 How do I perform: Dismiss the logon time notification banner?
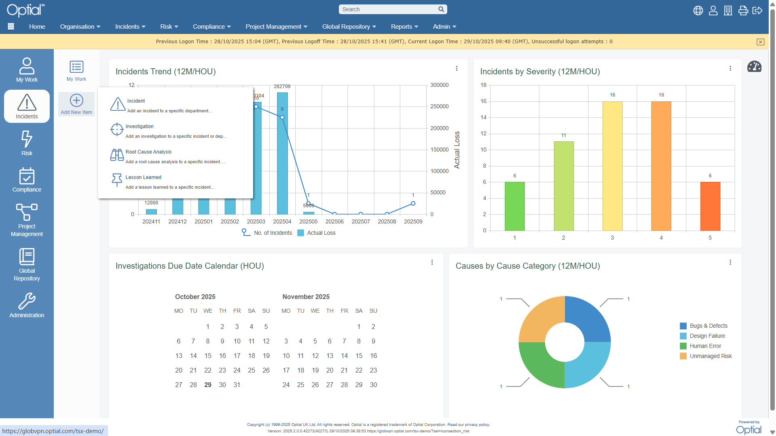[x=761, y=42]
